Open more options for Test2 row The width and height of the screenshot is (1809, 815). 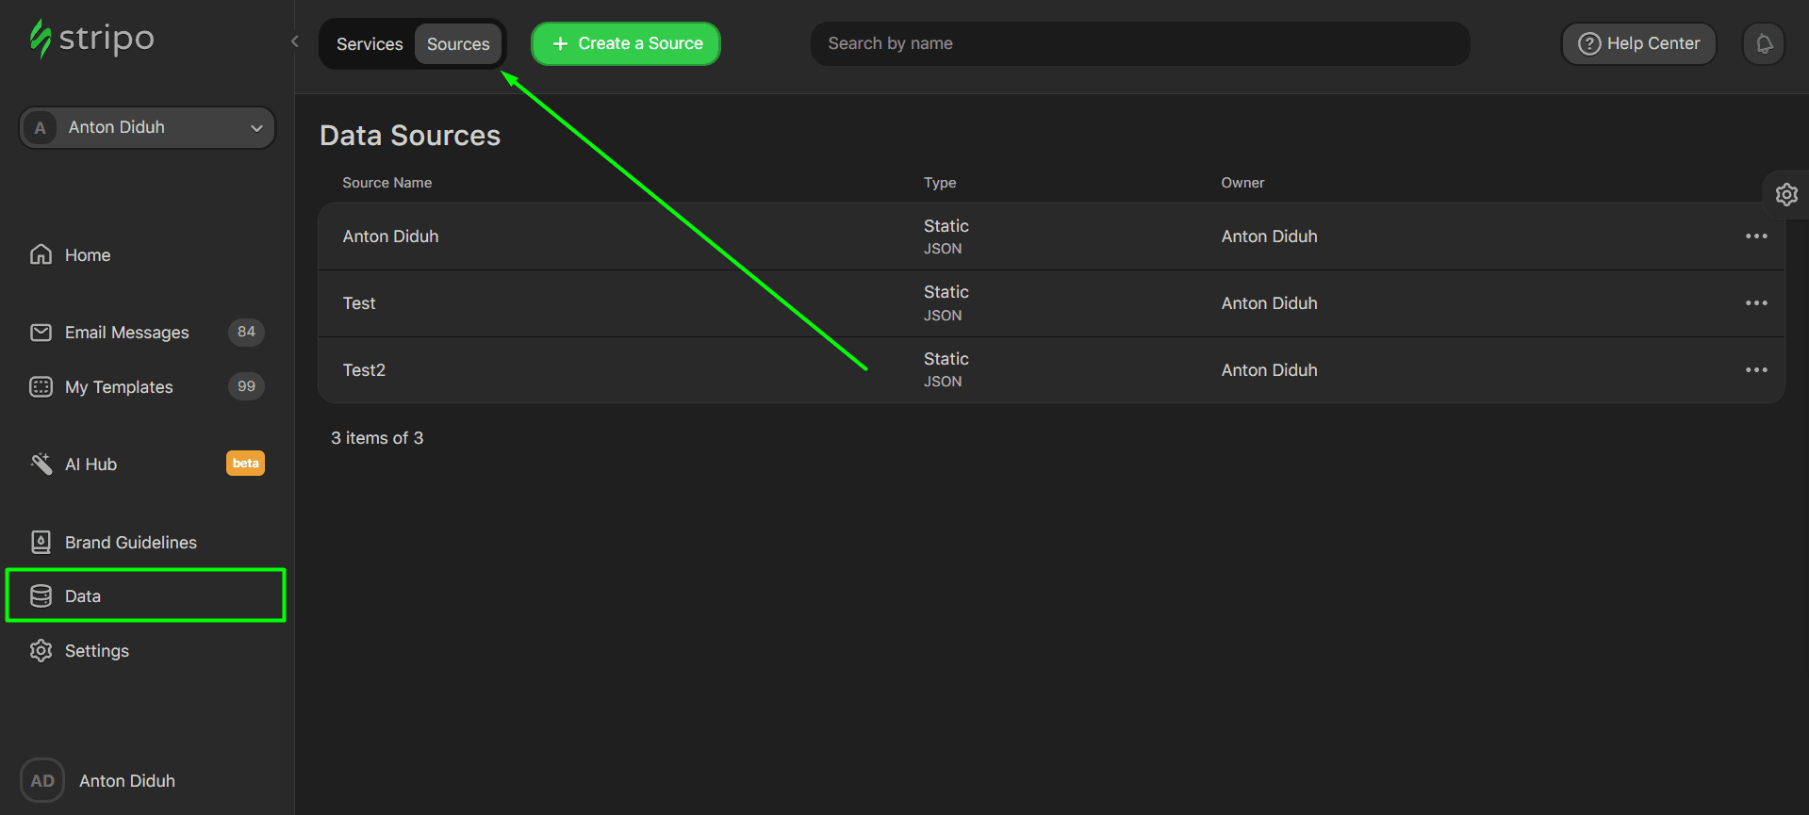pyautogui.click(x=1755, y=370)
